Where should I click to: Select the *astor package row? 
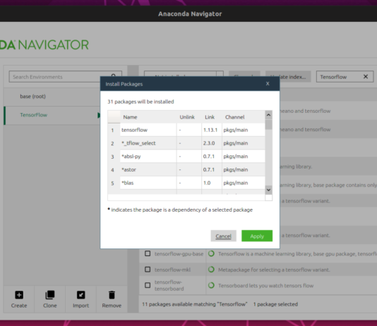pos(186,169)
